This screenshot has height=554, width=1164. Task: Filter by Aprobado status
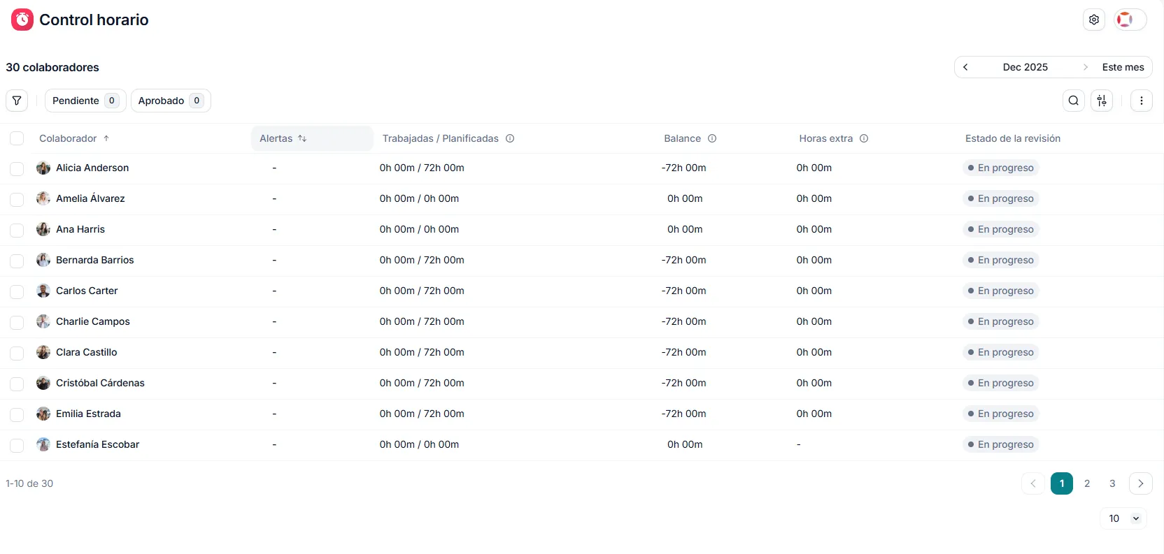point(170,101)
